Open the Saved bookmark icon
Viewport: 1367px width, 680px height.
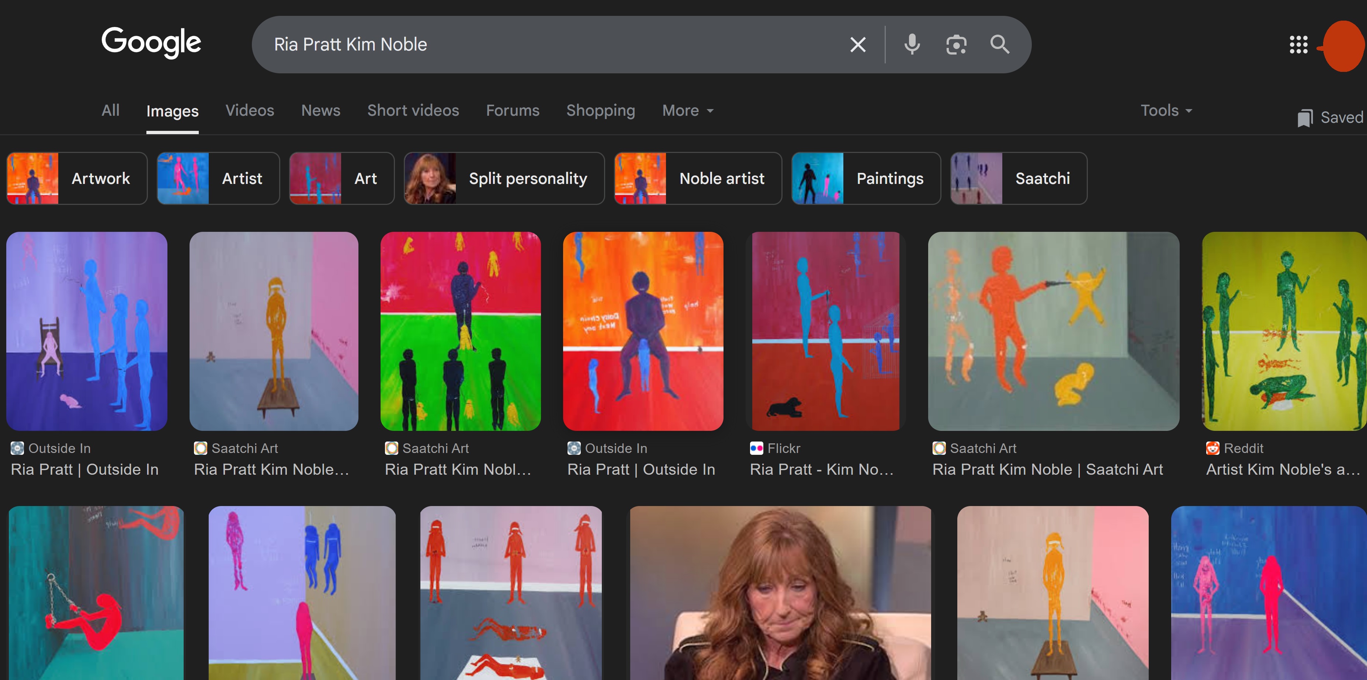click(1305, 118)
